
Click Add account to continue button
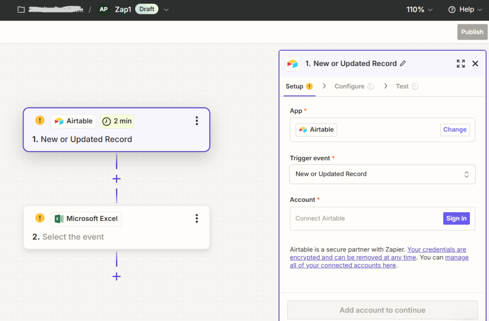coord(383,310)
